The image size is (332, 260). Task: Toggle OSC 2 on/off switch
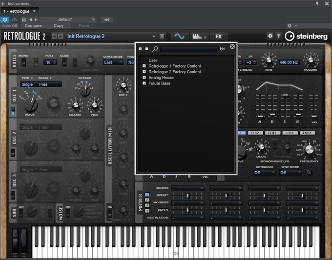coord(13,153)
